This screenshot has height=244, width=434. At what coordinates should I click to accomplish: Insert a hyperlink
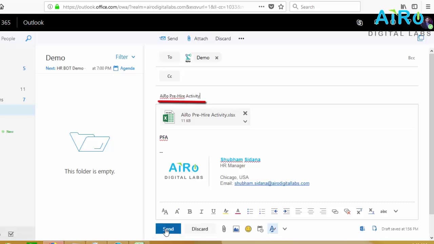coord(335,211)
